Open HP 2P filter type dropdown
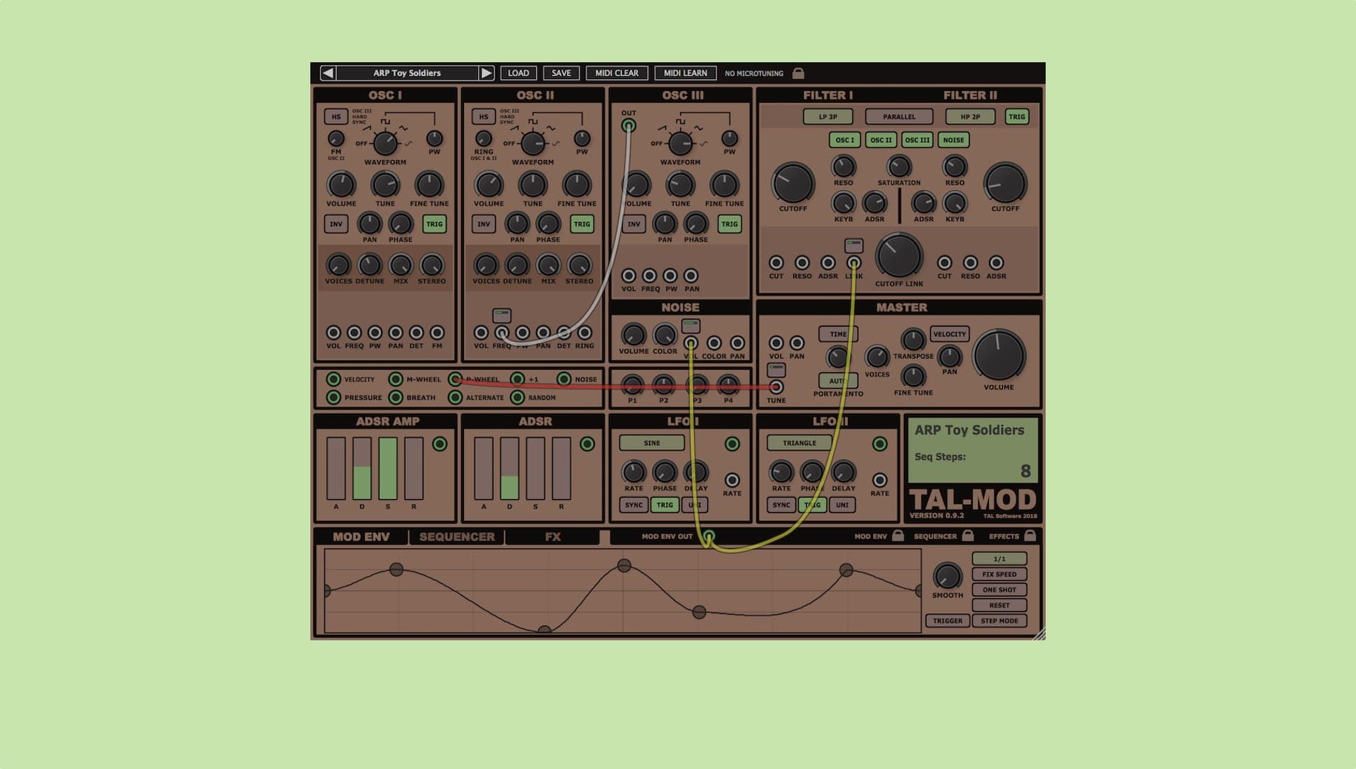1356x769 pixels. pos(970,117)
